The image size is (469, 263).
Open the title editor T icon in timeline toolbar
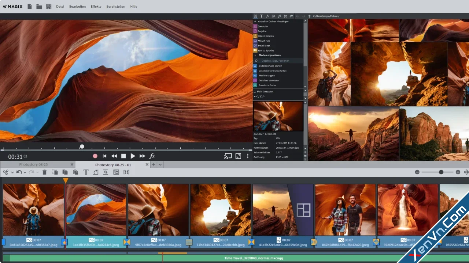click(x=86, y=172)
